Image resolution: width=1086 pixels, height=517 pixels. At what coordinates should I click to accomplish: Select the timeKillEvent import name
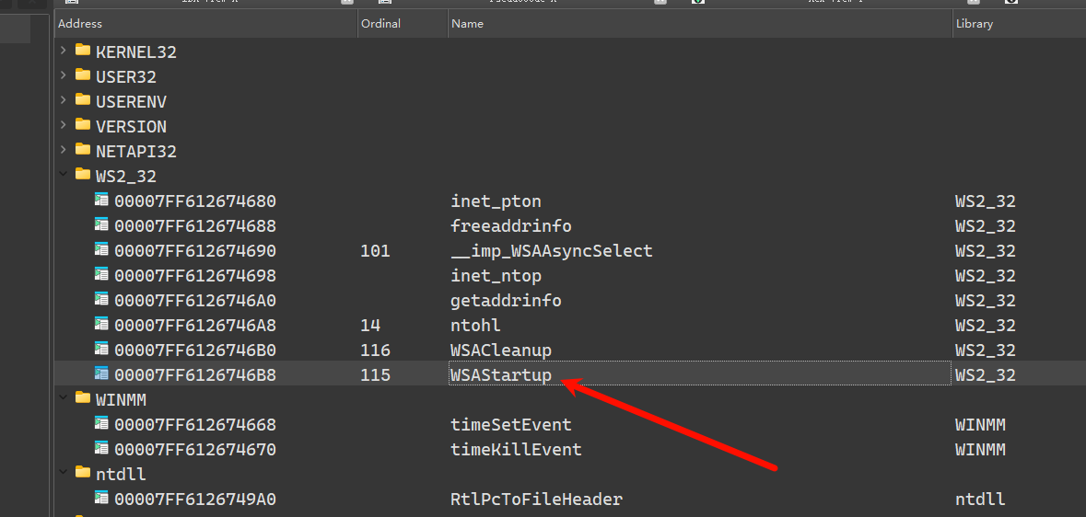[x=516, y=449]
